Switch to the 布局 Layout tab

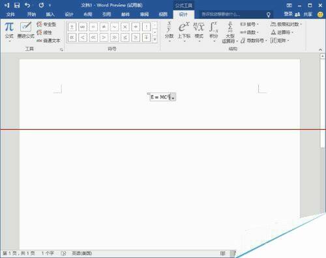pyautogui.click(x=88, y=14)
